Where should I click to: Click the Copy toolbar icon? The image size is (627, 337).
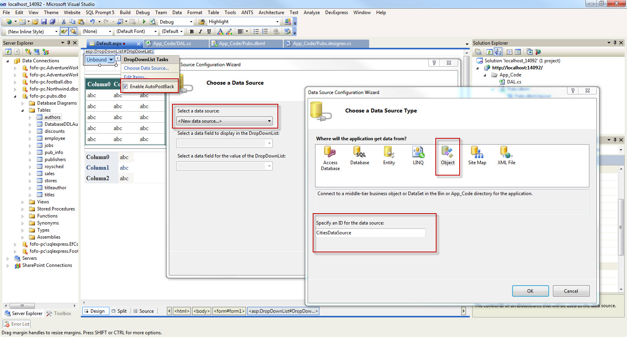pos(72,22)
